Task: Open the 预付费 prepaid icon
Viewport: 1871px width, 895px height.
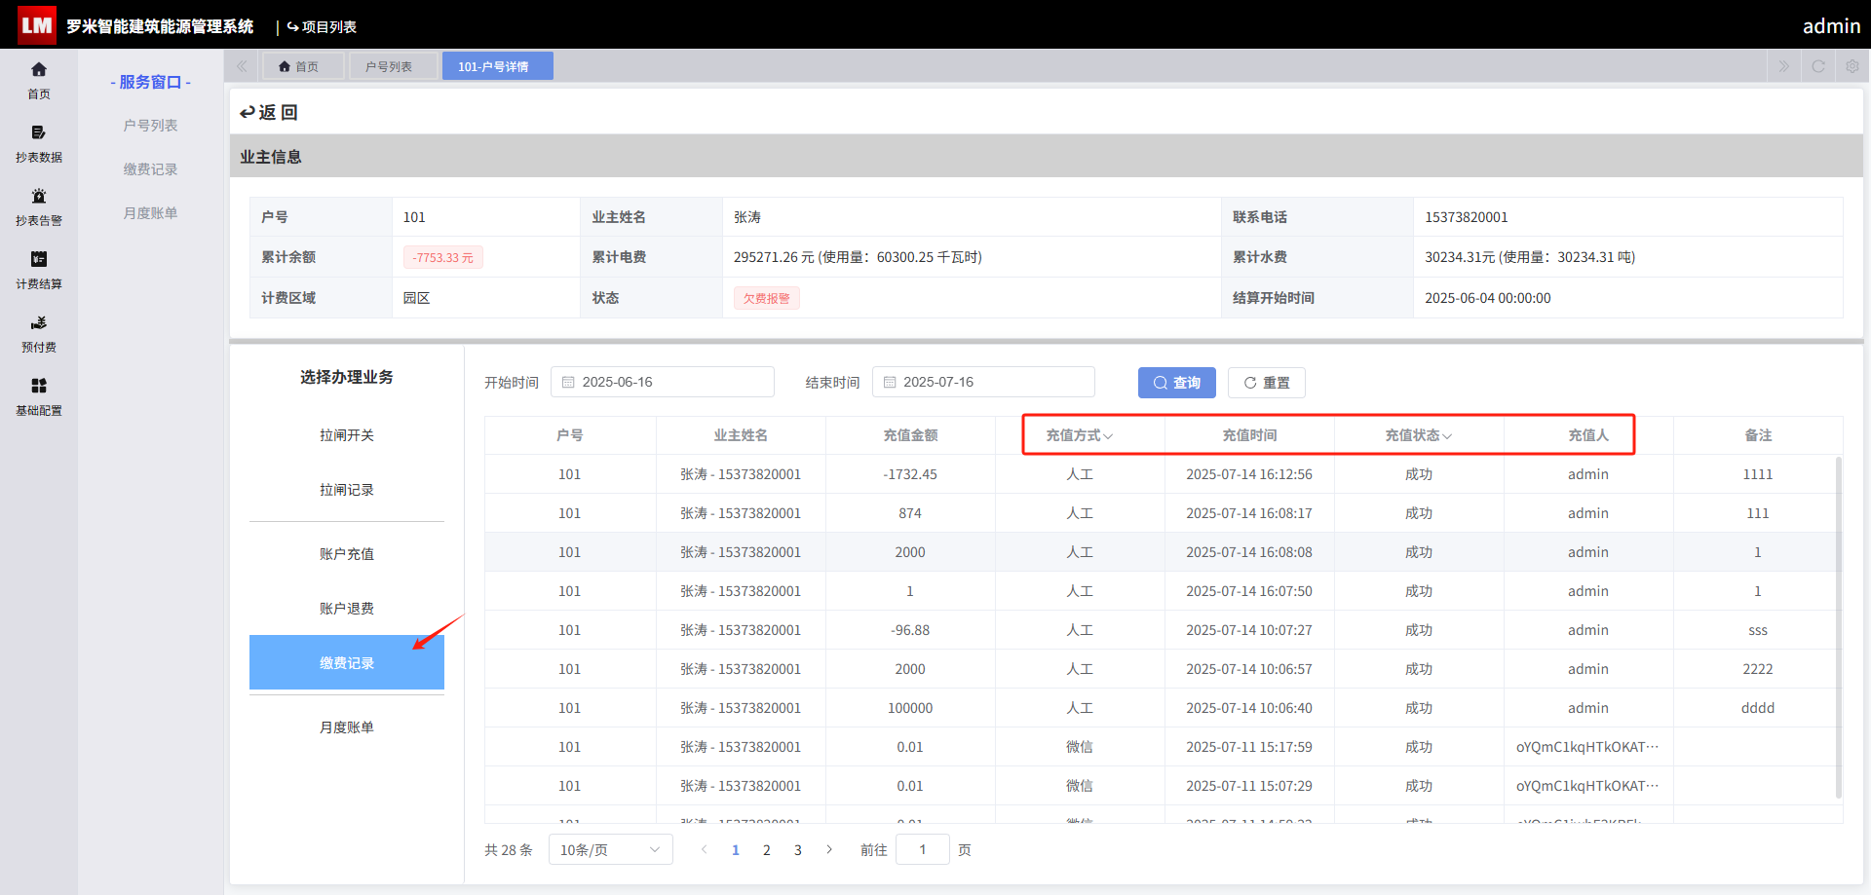Action: (39, 323)
